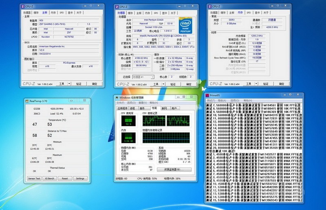Select the 8 GBytes memory size field
The width and height of the screenshot is (326, 210).
(231, 24)
